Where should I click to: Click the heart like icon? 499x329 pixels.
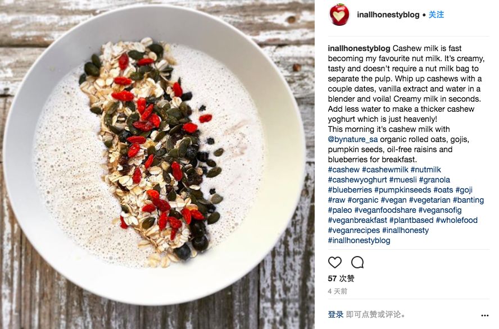click(334, 262)
